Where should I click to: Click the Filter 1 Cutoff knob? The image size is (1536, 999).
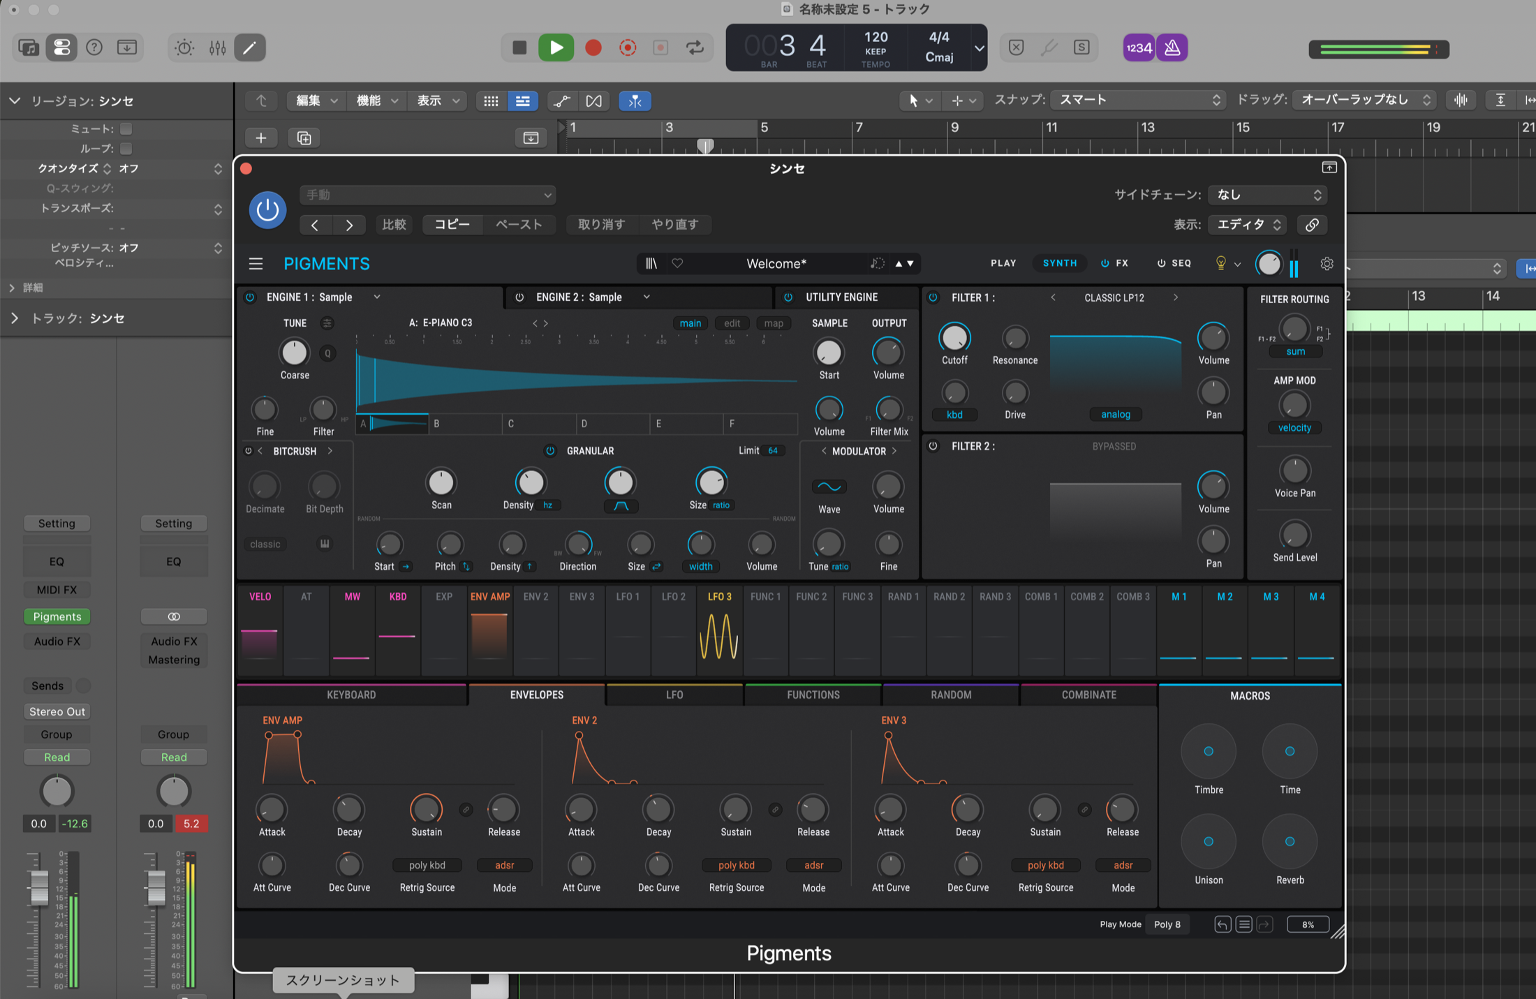[x=954, y=339]
